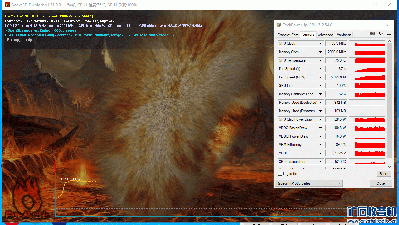The image size is (399, 225).
Task: Open the Advanced tab
Action: click(x=325, y=35)
